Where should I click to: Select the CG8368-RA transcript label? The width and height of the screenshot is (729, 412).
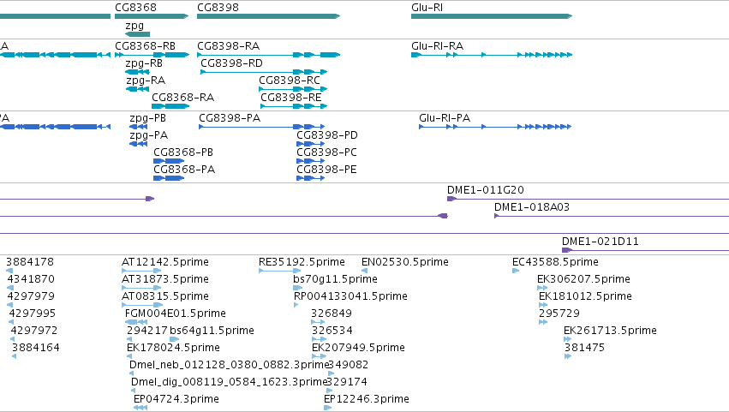coord(183,98)
